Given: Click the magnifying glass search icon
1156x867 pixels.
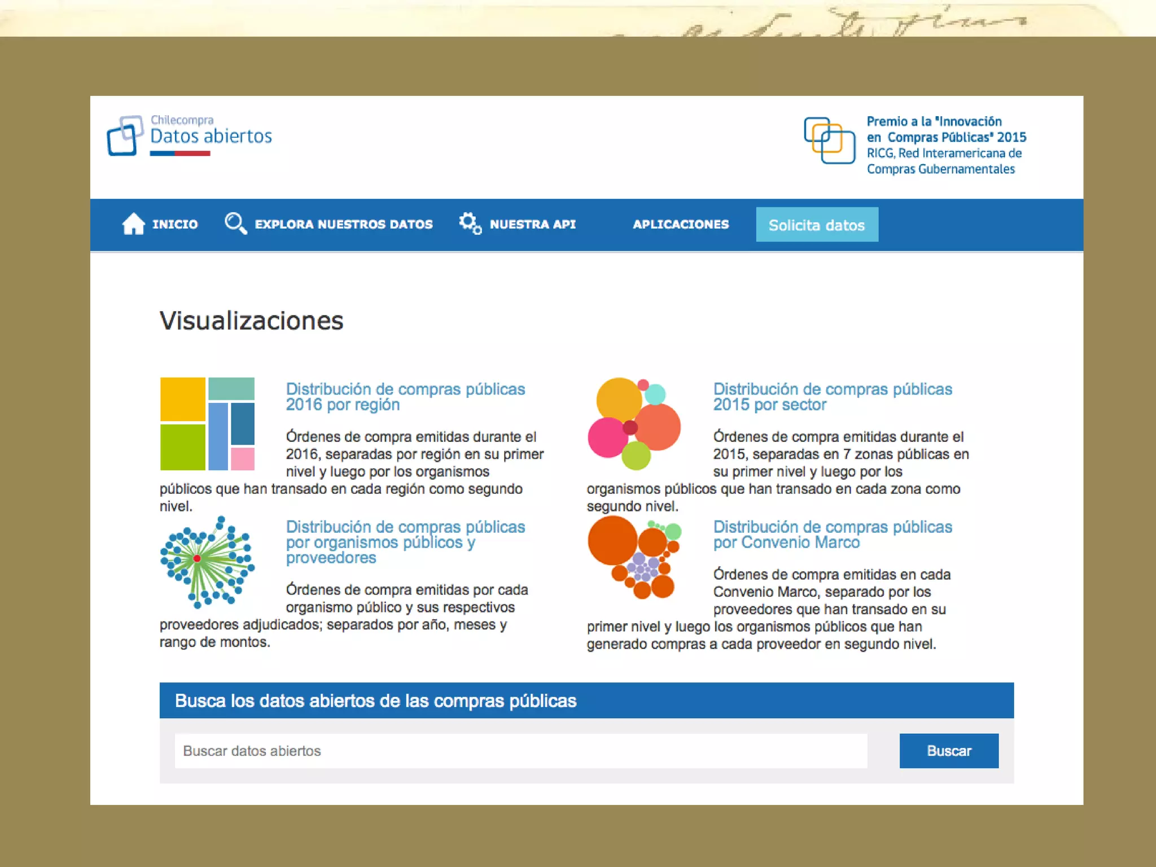Looking at the screenshot, I should tap(235, 224).
